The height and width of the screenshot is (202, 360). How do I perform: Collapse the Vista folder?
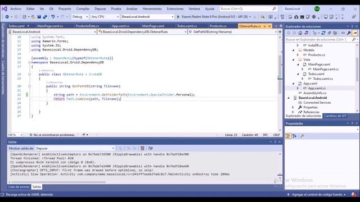coord(294,60)
